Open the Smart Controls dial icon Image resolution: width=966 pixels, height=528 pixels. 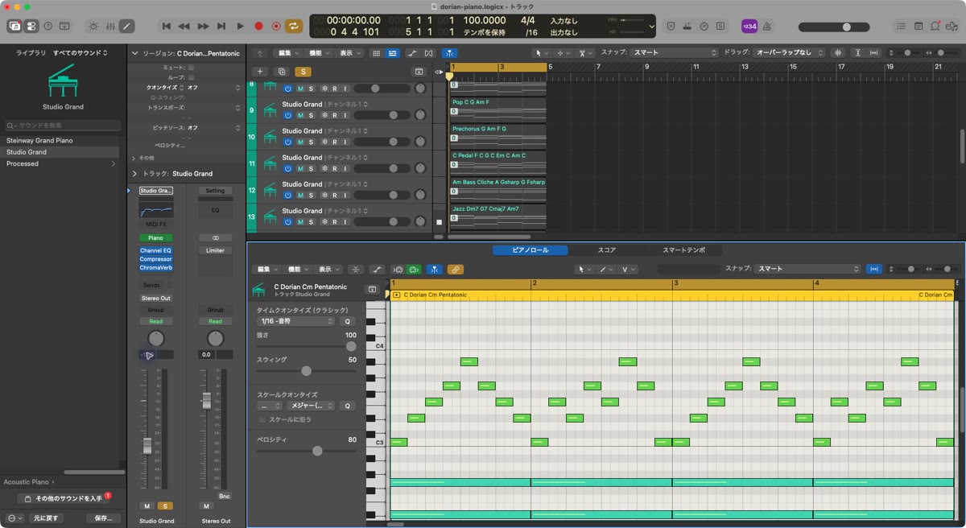coord(93,26)
